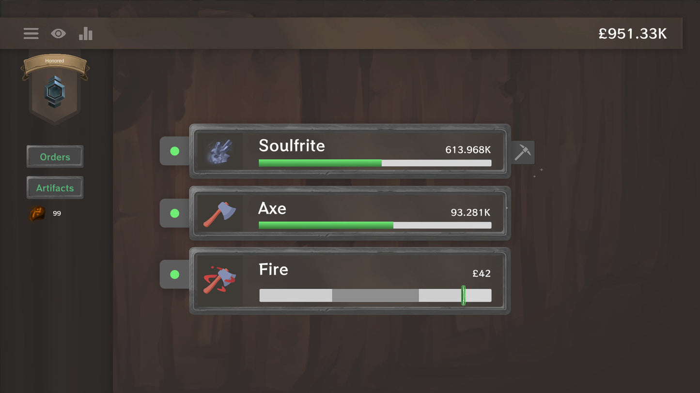Toggle the eye visibility icon

(x=59, y=33)
